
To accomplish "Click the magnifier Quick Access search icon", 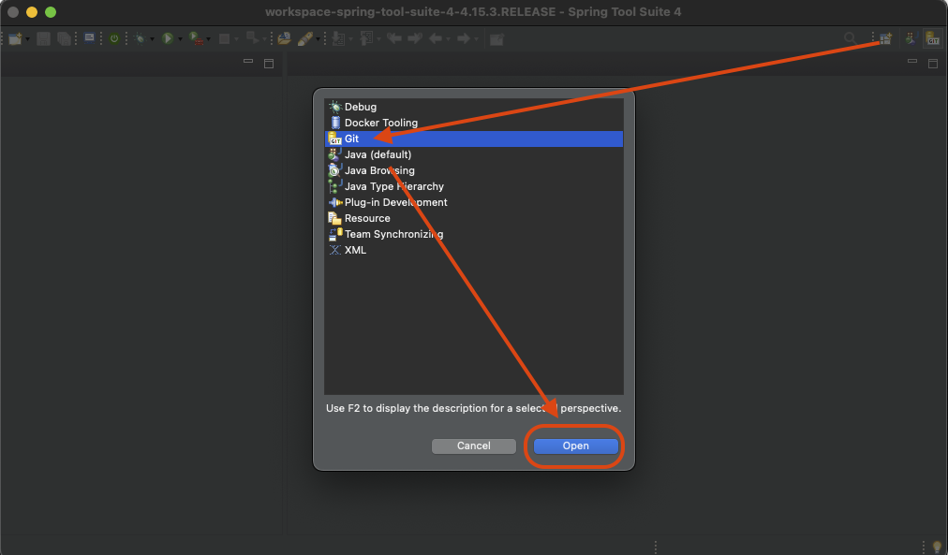I will [x=851, y=38].
